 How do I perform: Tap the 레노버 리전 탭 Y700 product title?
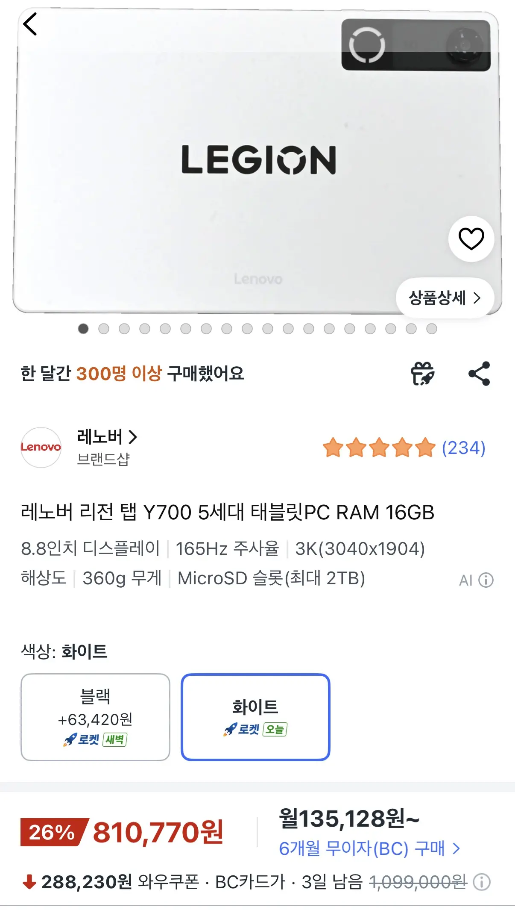click(x=227, y=512)
